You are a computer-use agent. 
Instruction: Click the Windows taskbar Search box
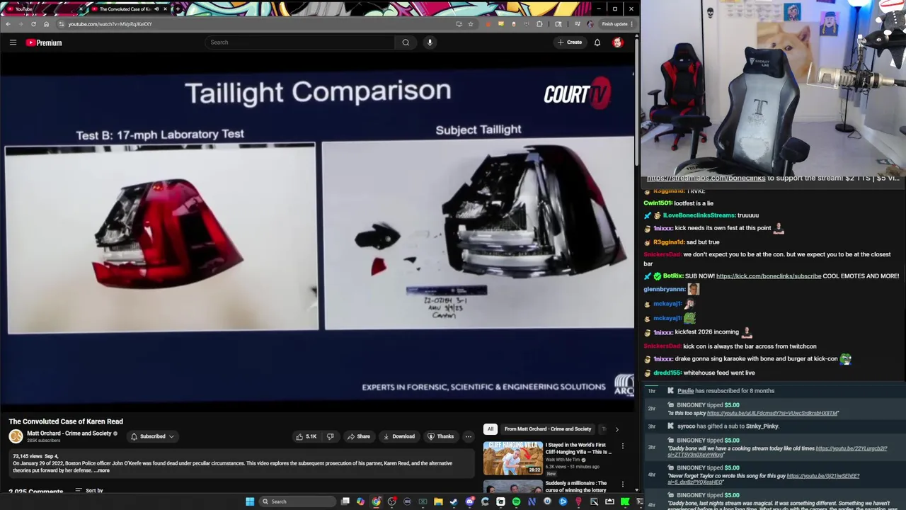tap(296, 501)
